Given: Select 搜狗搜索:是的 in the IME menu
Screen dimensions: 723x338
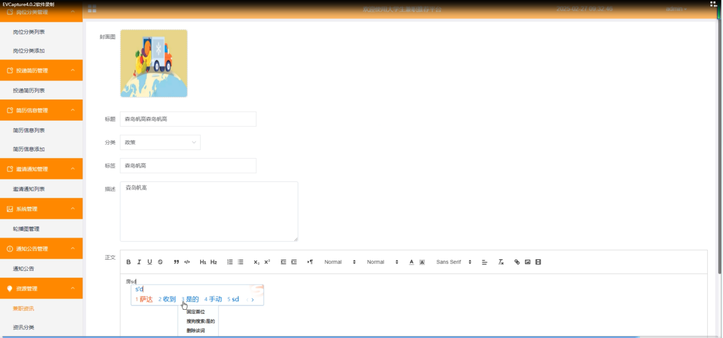Looking at the screenshot, I should pyautogui.click(x=200, y=321).
